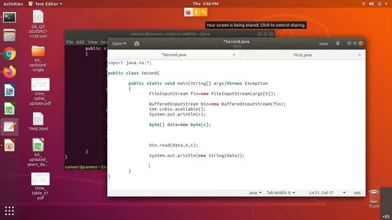Screen dimensions: 392x220
Task: Open the Files manager in the dock
Action: click(9, 35)
